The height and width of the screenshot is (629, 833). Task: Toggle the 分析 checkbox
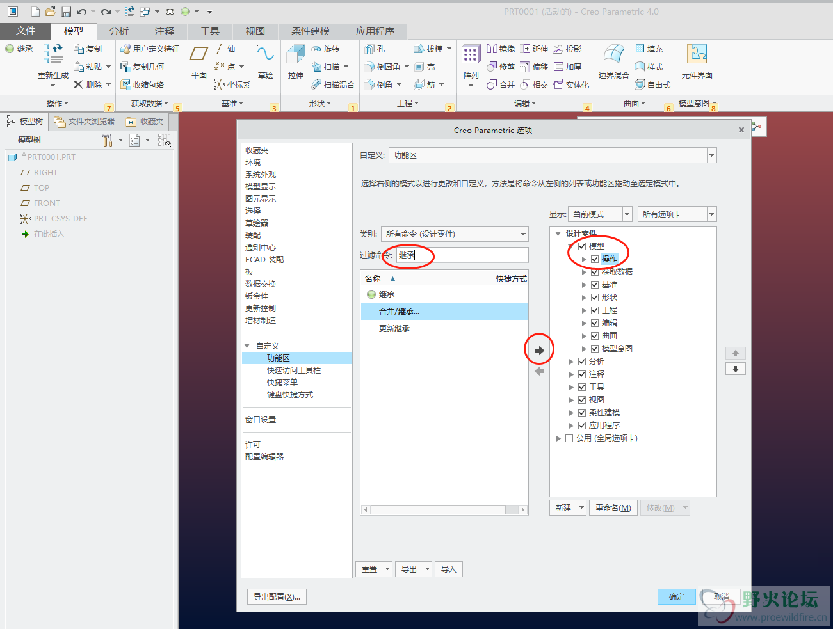pos(582,361)
